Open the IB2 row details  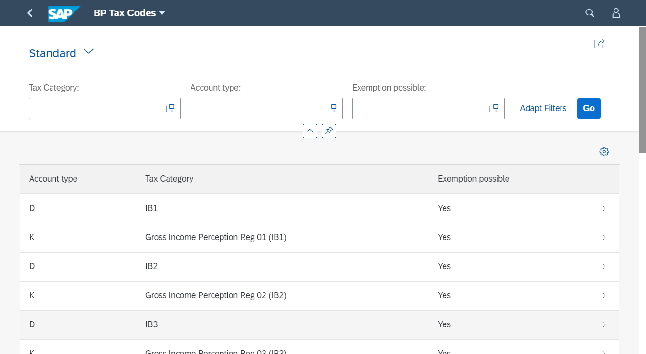[x=604, y=266]
